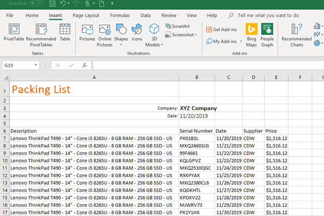Screen dimensions: 324x216
Task: Expand the My Add-ins dropdown arrow
Action: 241,41
